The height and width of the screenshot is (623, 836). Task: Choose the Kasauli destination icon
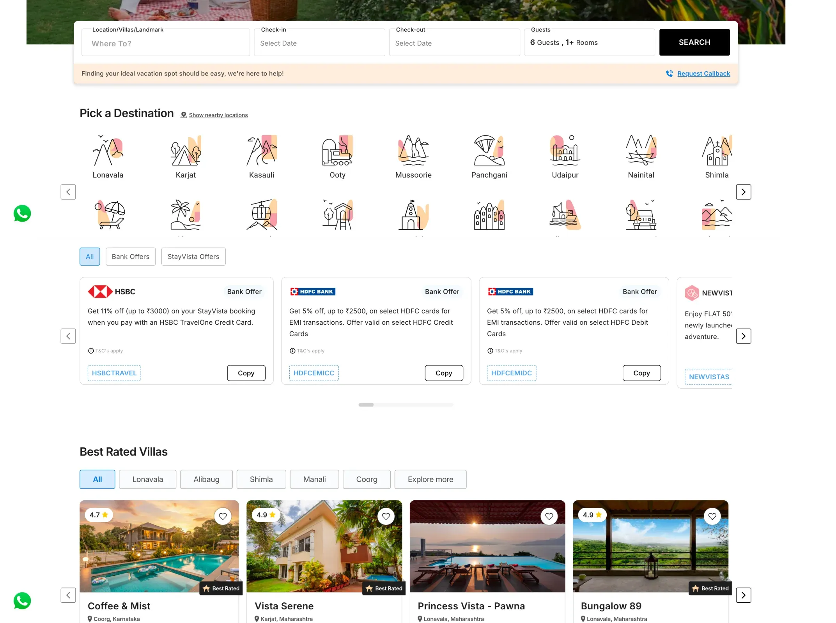pos(262,151)
